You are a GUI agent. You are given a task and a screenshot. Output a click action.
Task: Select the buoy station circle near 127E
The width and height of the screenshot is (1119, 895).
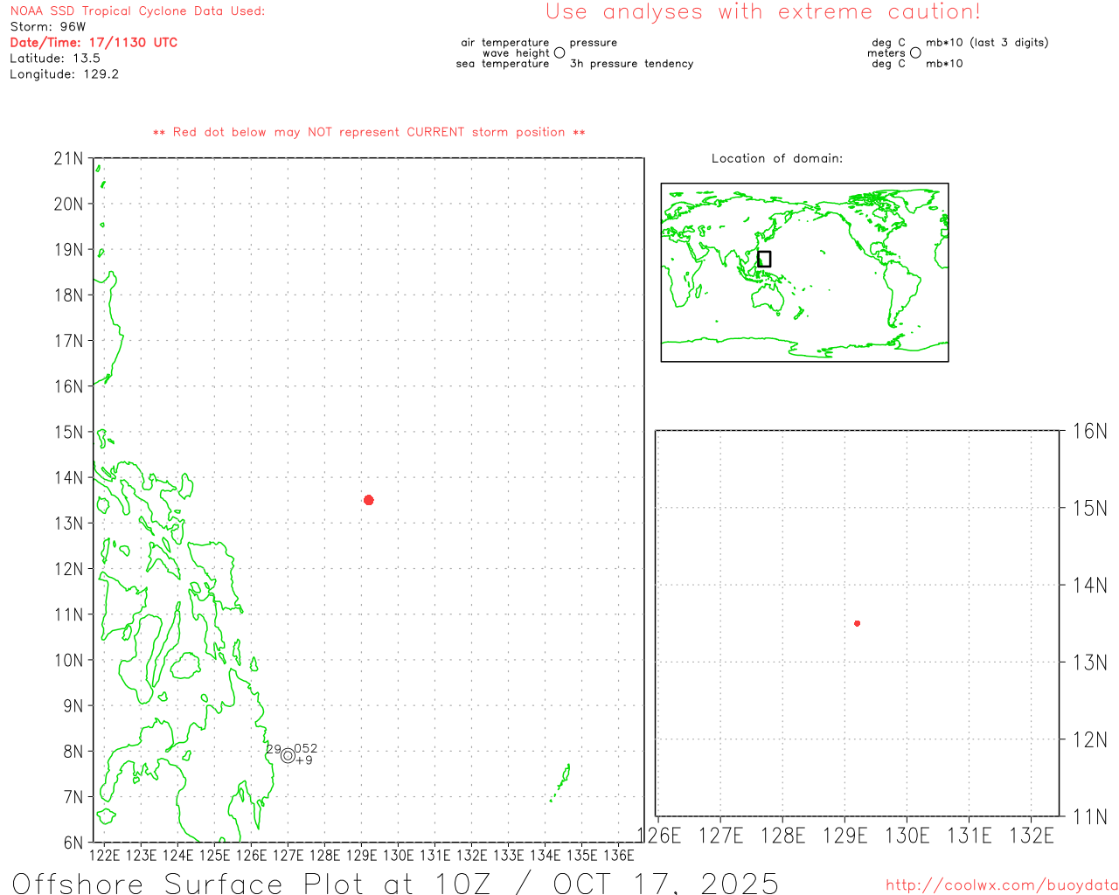(288, 755)
